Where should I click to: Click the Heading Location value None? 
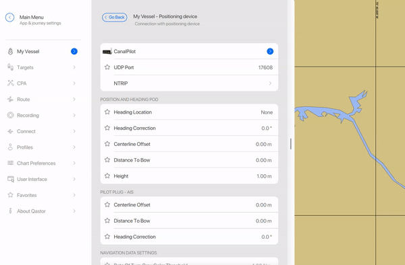[x=267, y=112]
